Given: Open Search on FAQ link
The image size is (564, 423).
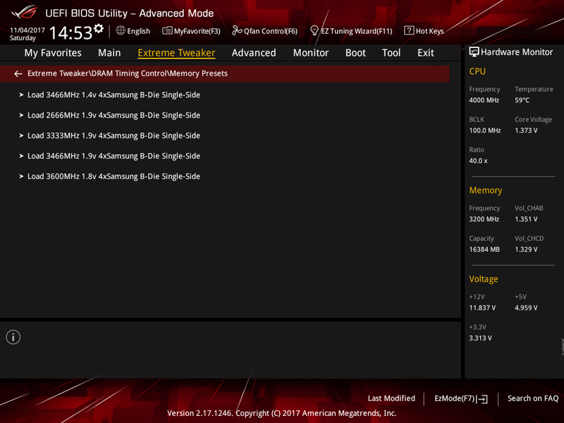Looking at the screenshot, I should [x=533, y=398].
